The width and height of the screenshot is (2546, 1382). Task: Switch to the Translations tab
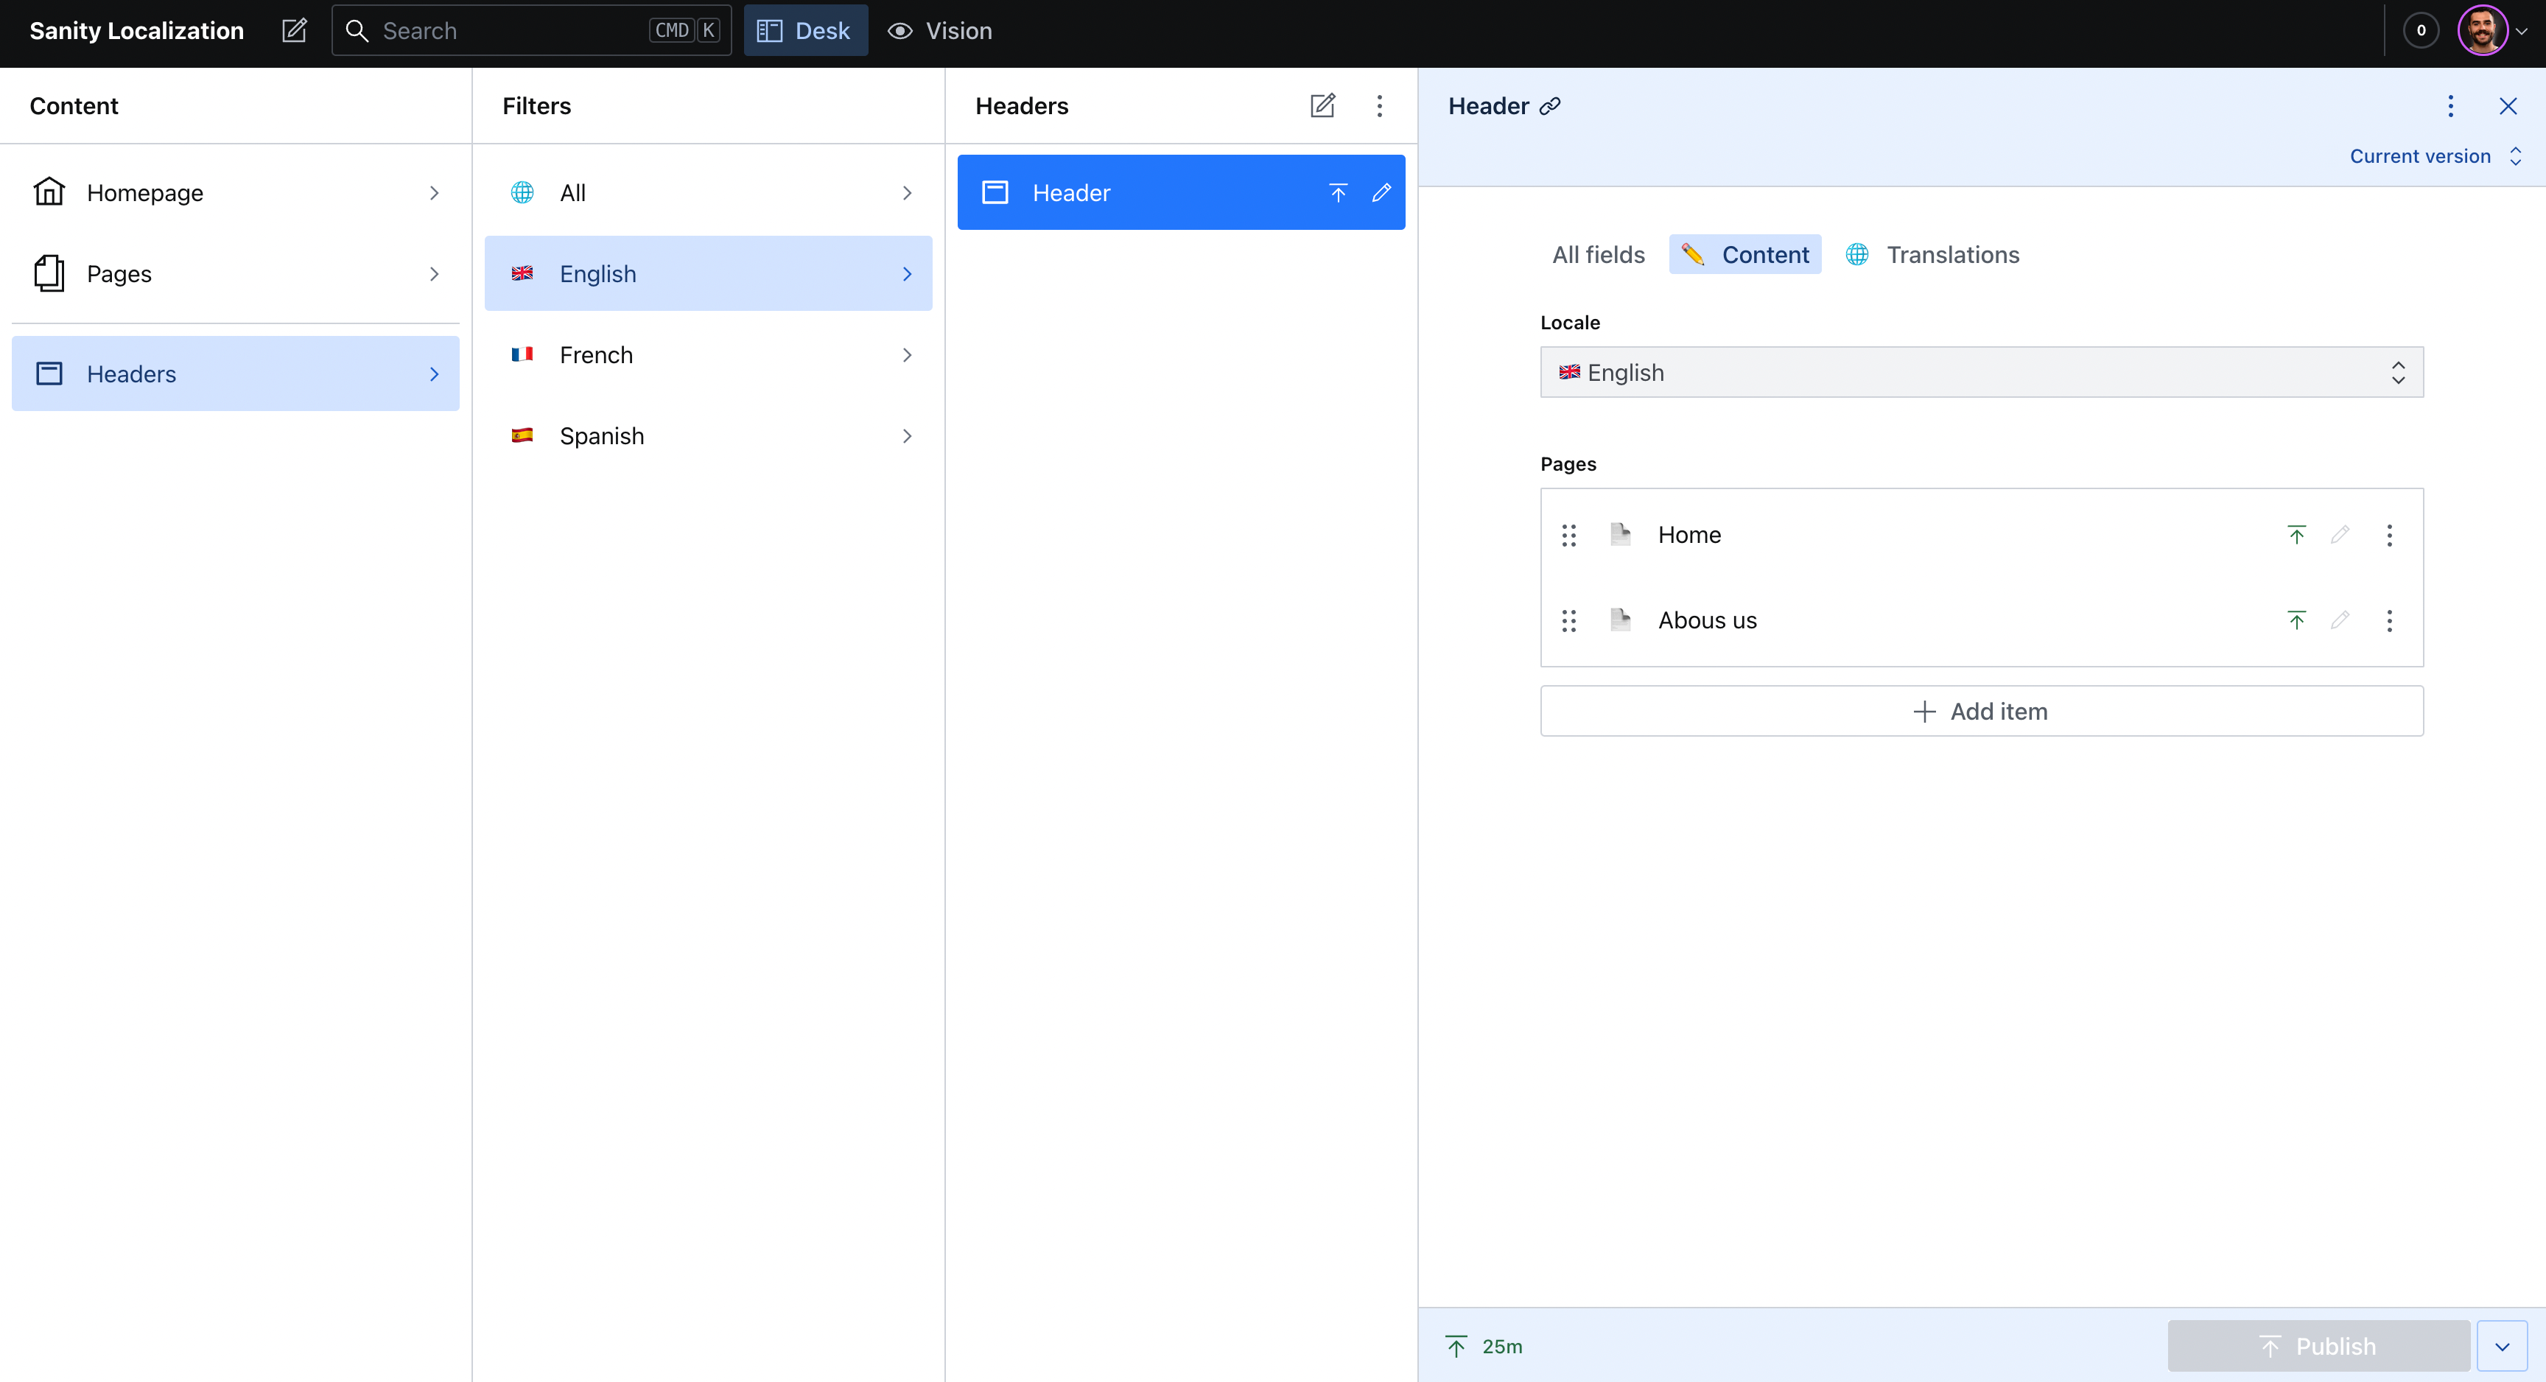[x=1933, y=255]
